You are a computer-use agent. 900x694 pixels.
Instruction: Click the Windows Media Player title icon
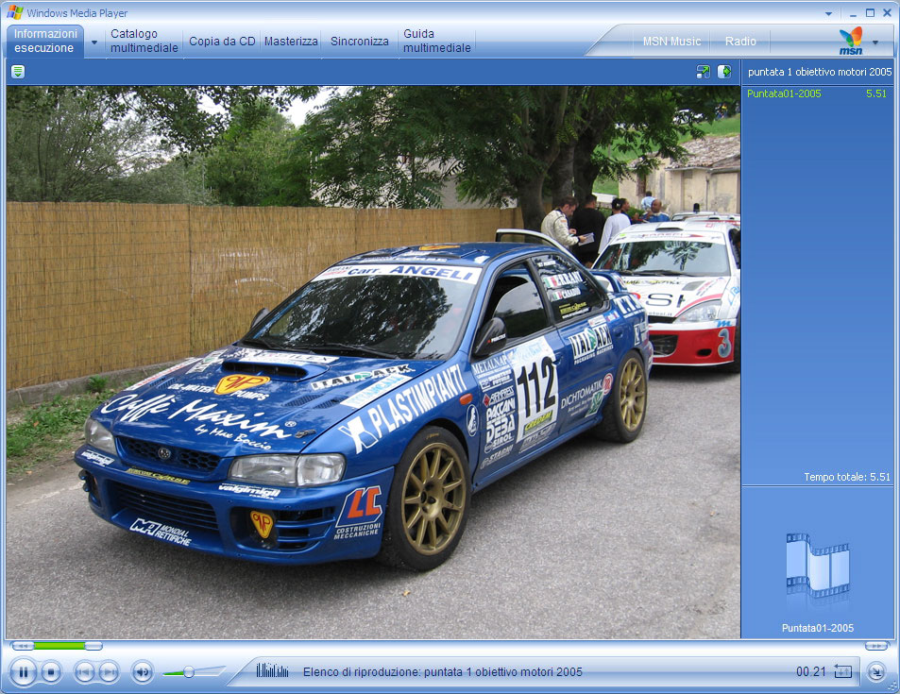tap(15, 12)
